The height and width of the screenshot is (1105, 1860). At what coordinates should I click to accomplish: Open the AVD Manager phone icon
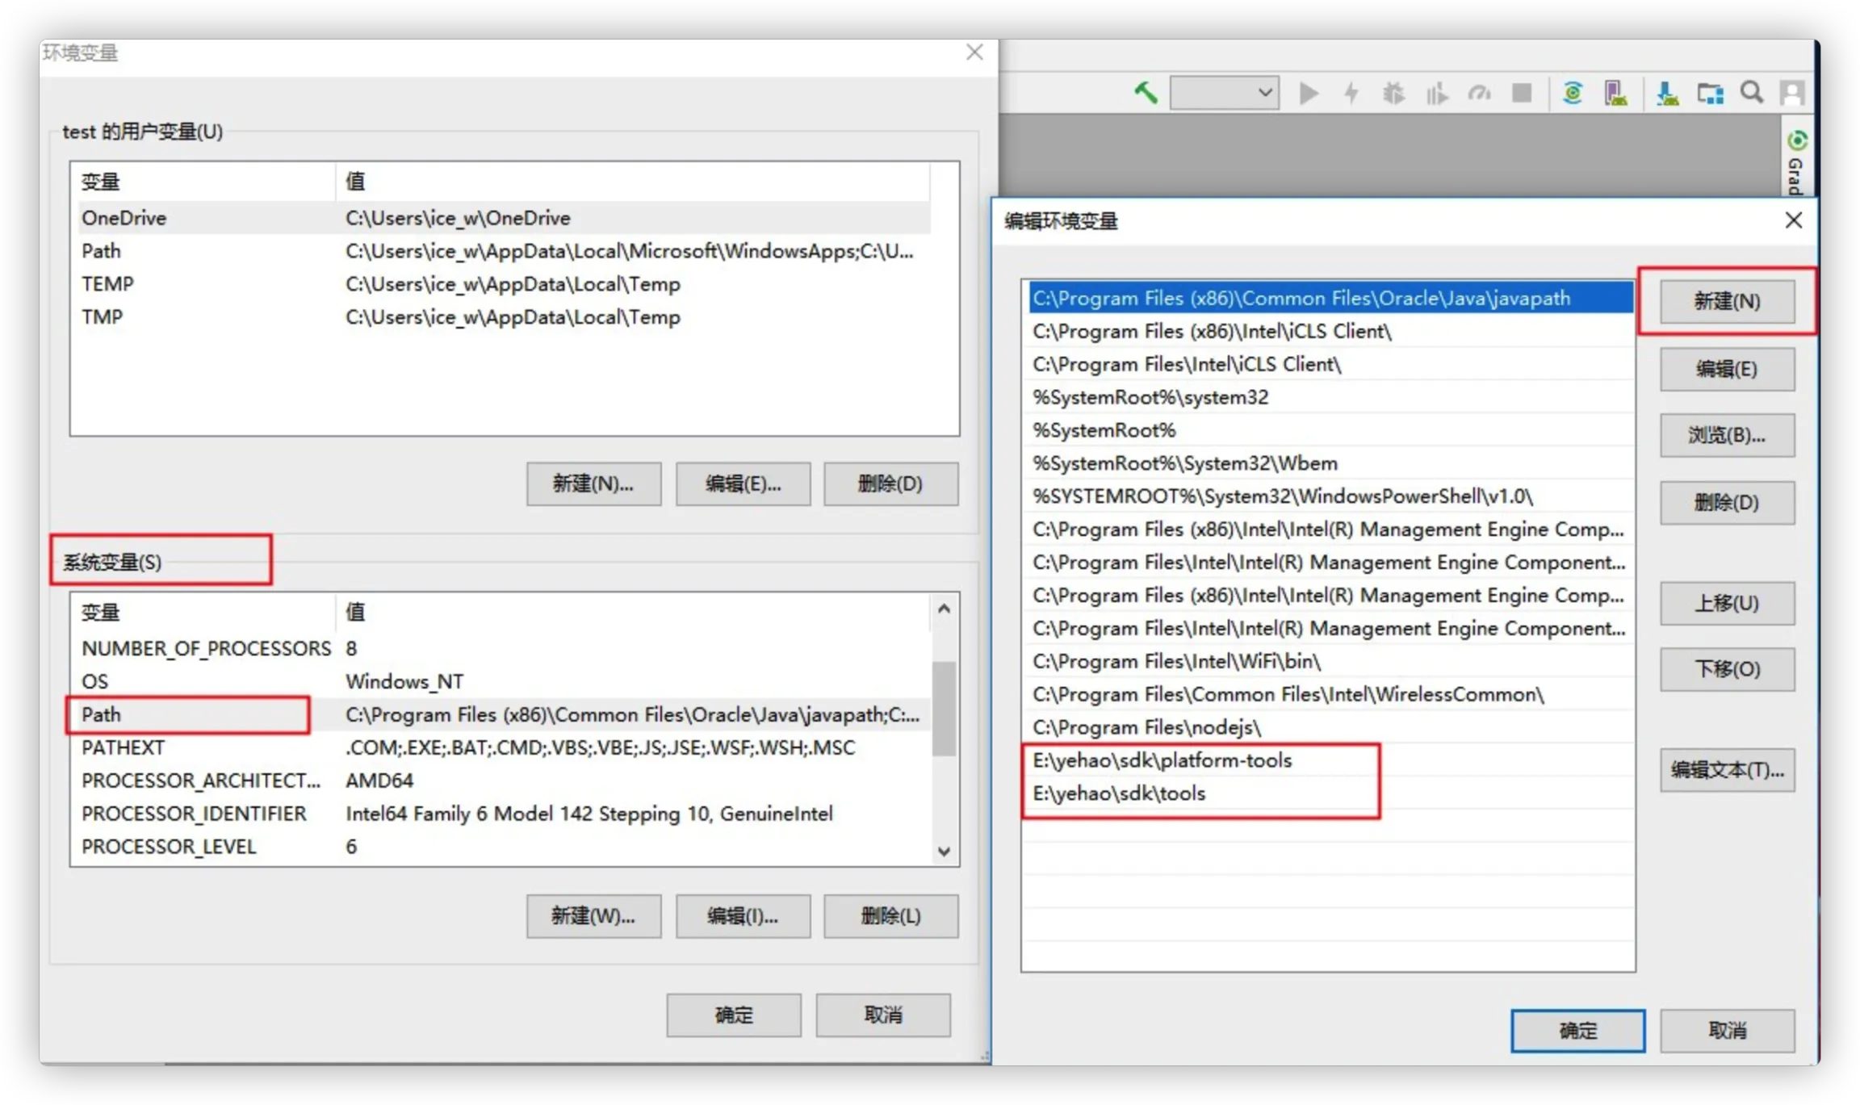(x=1615, y=94)
